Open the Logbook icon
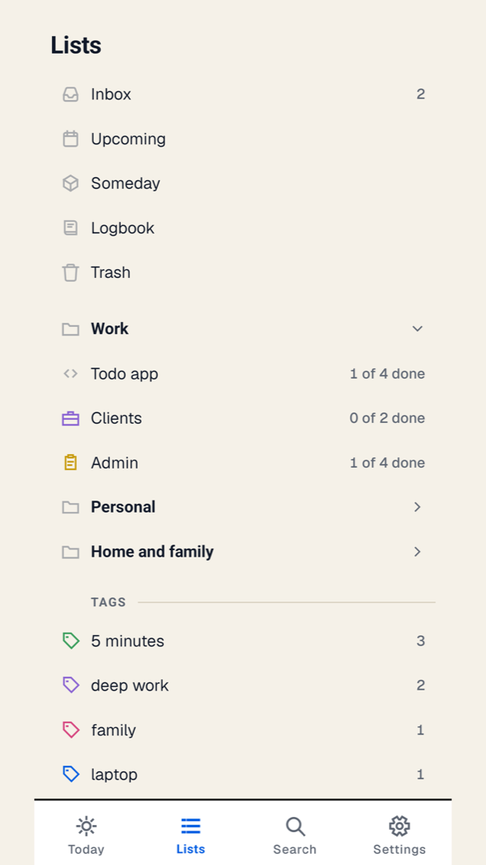486x865 pixels. point(70,227)
